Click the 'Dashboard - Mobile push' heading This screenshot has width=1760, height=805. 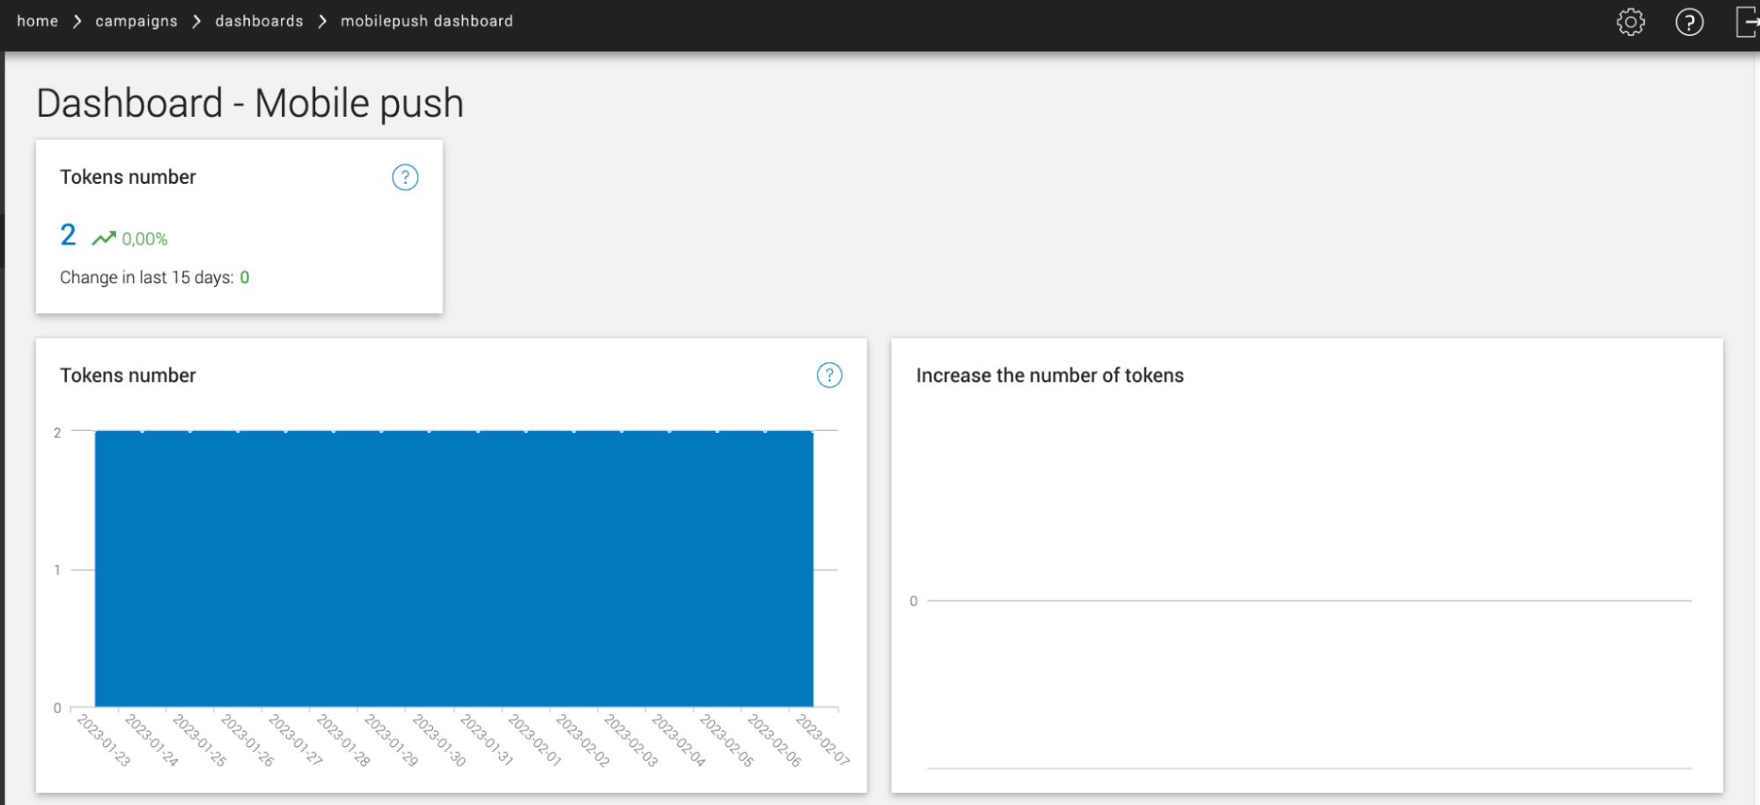click(x=250, y=103)
